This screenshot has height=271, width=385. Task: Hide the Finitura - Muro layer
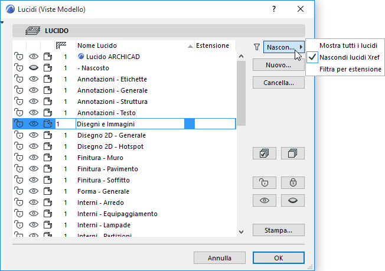34,158
